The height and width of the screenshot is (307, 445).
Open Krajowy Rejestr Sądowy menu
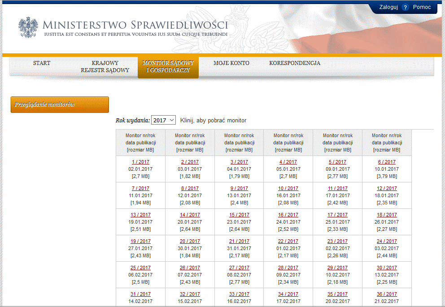coord(105,67)
